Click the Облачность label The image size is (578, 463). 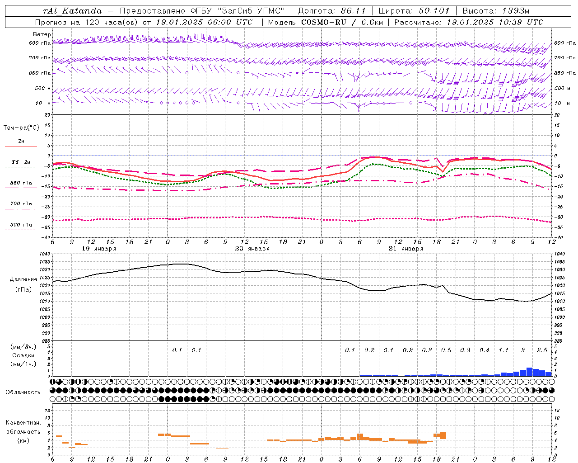[x=23, y=392]
